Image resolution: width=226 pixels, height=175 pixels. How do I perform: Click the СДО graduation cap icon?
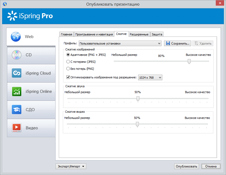(16, 110)
